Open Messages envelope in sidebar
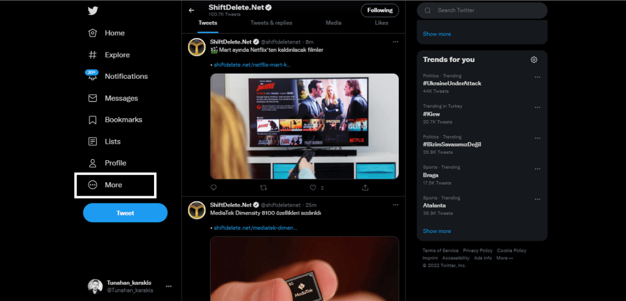 tap(93, 98)
